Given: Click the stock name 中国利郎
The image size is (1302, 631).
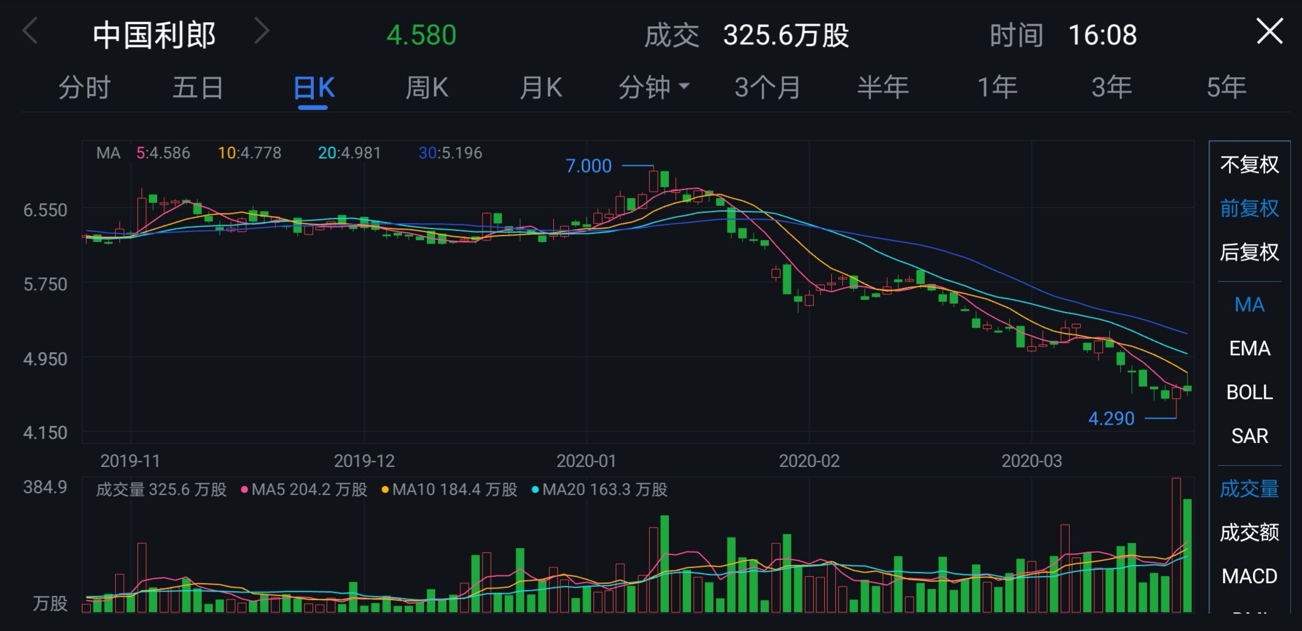Looking at the screenshot, I should point(154,35).
